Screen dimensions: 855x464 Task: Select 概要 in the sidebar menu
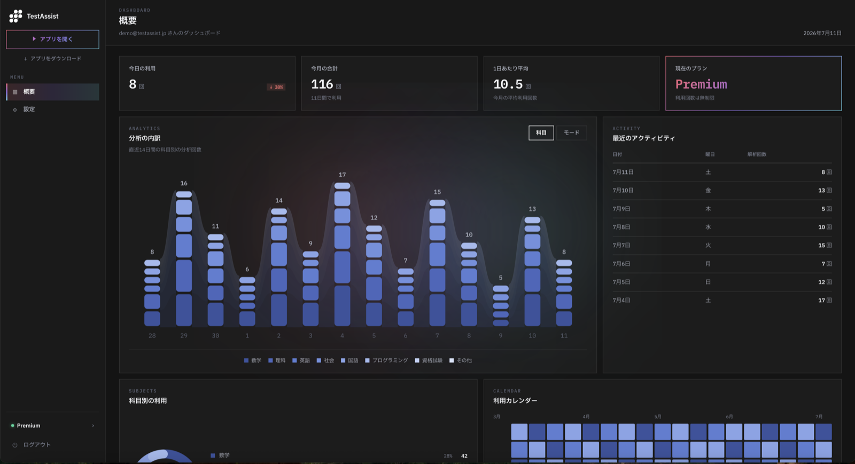[x=52, y=92]
